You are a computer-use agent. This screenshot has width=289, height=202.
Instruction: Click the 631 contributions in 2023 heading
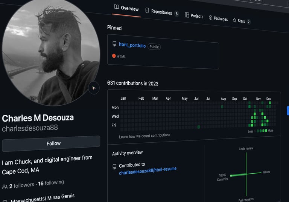click(x=133, y=83)
